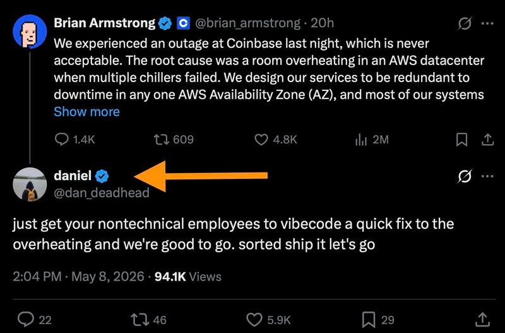Open Brian Armstrong's profile avatar

pos(30,31)
